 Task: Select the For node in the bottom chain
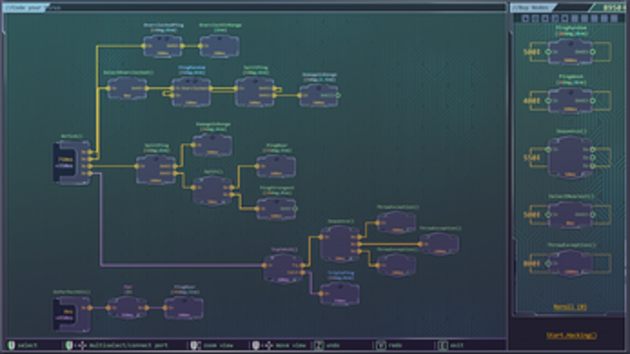(128, 308)
